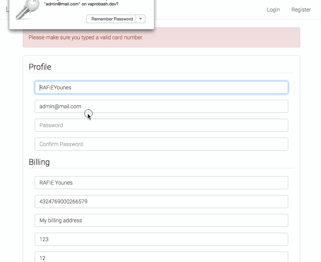Select the RAFIE Younes billing name field
321x262 pixels.
click(161, 183)
